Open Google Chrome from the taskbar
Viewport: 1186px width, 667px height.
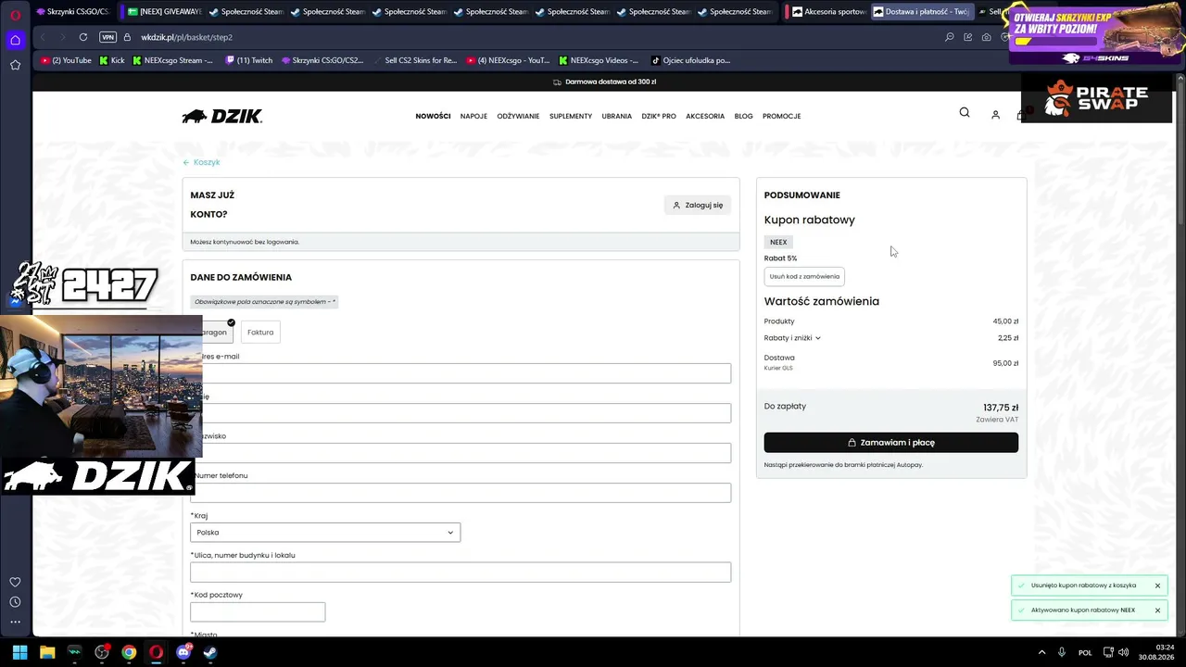click(x=129, y=652)
